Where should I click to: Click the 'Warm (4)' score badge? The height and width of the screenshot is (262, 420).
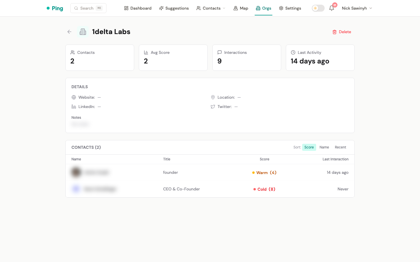[x=264, y=173]
